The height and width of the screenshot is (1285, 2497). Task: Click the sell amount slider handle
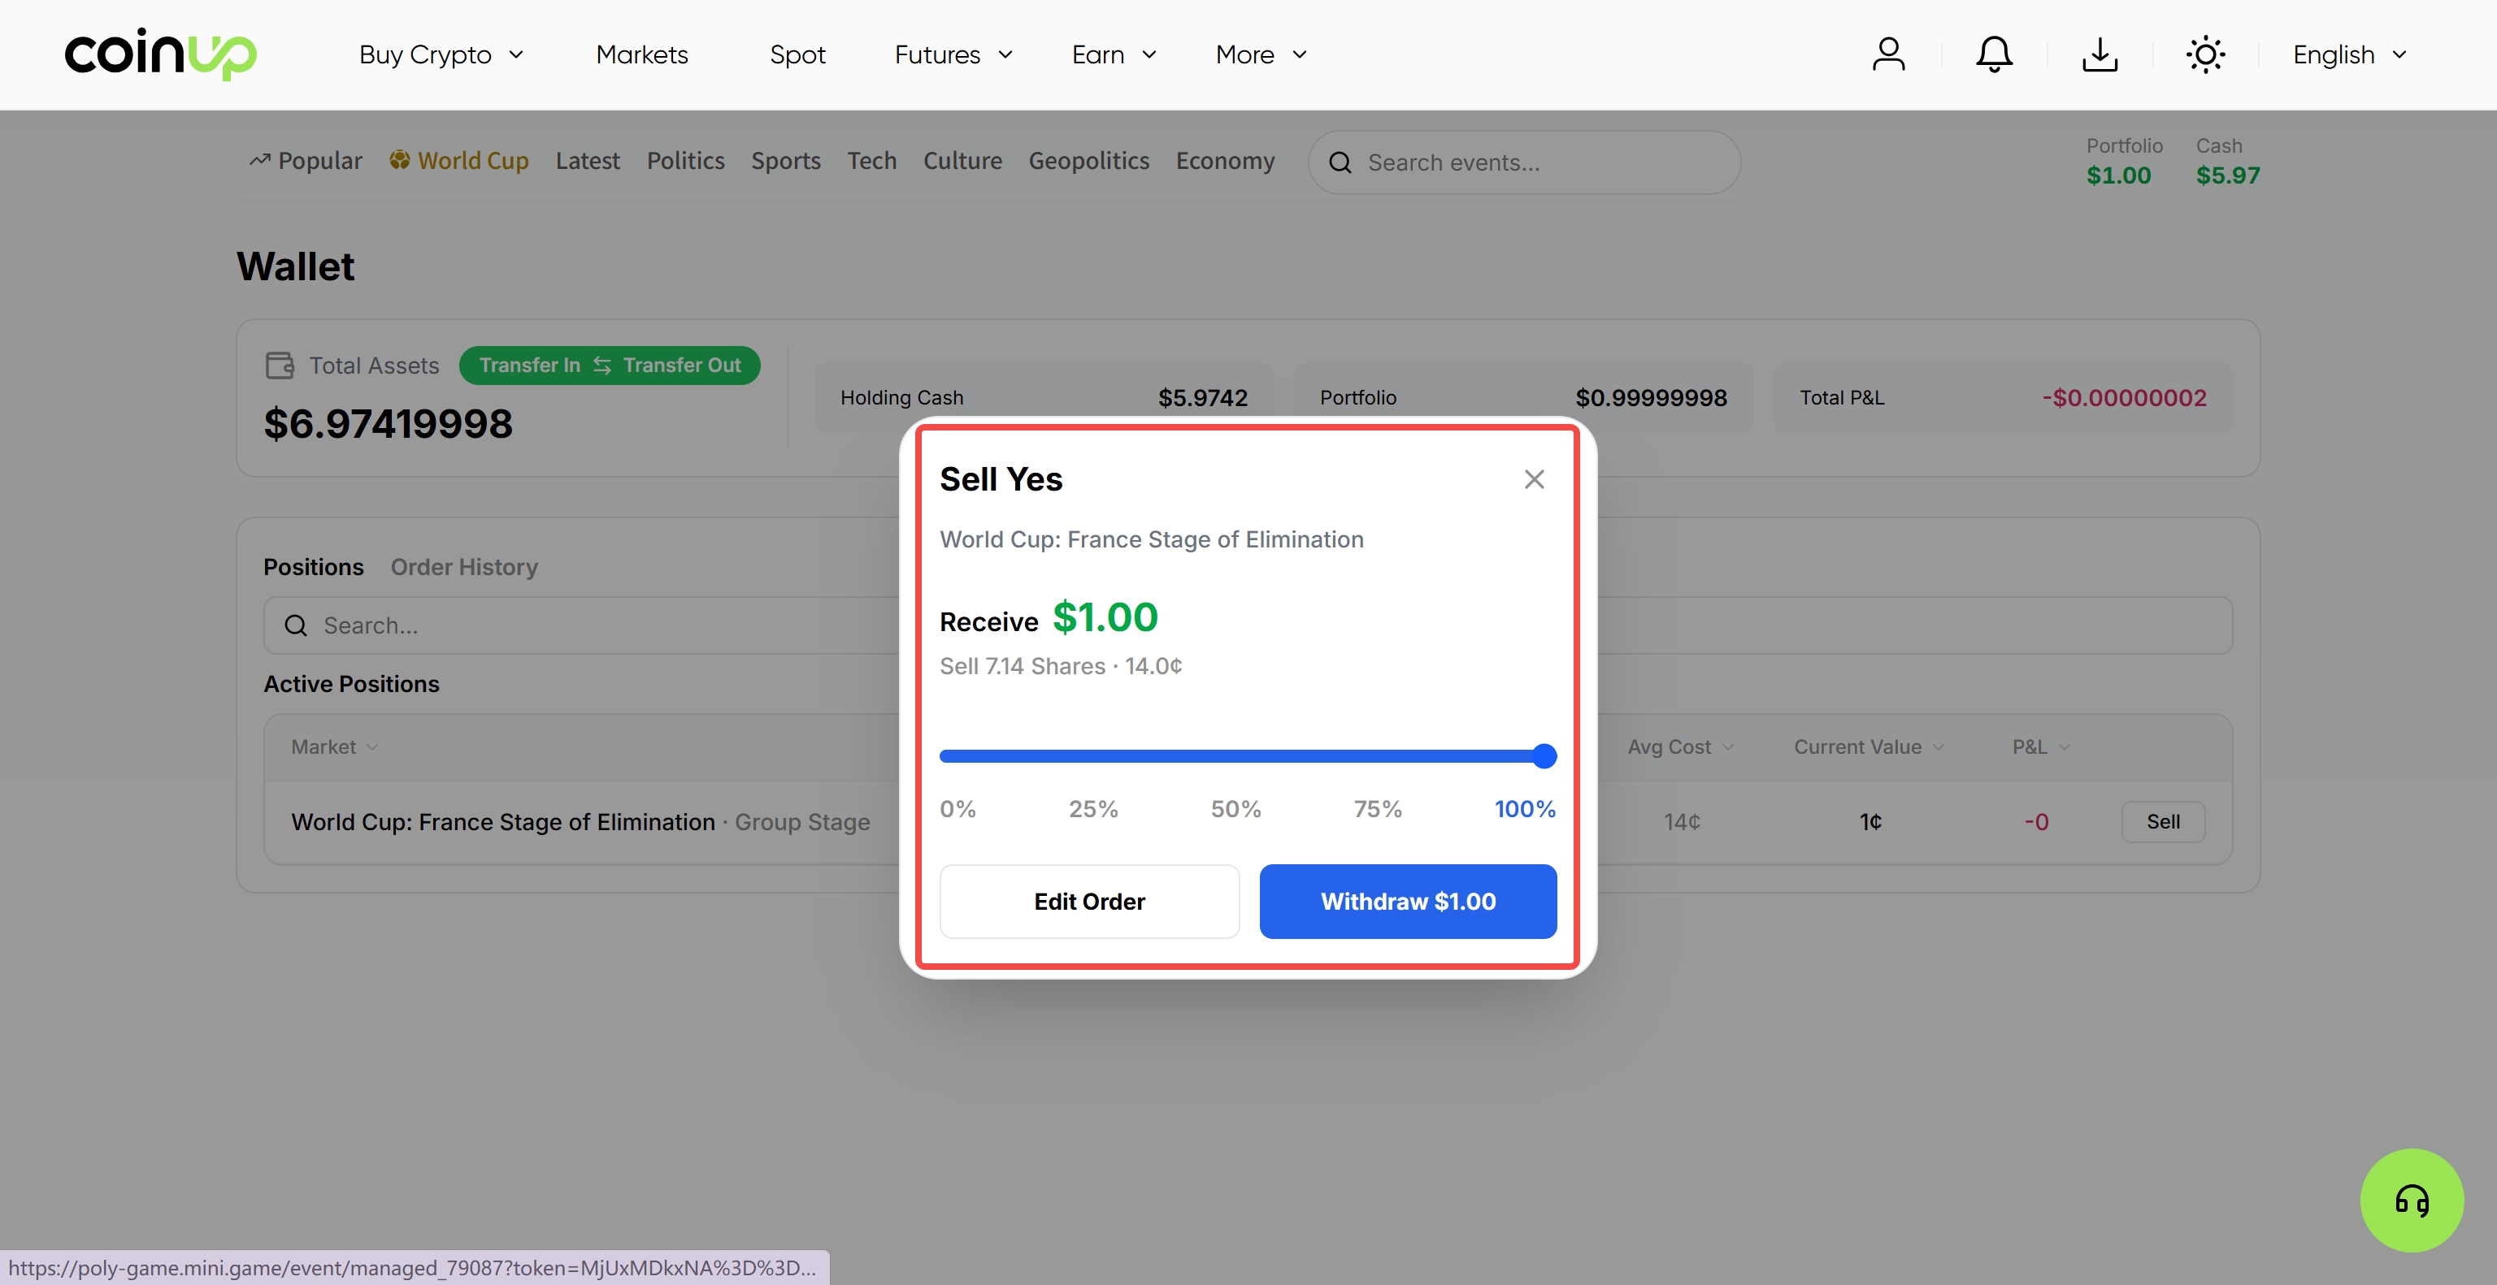[1544, 755]
